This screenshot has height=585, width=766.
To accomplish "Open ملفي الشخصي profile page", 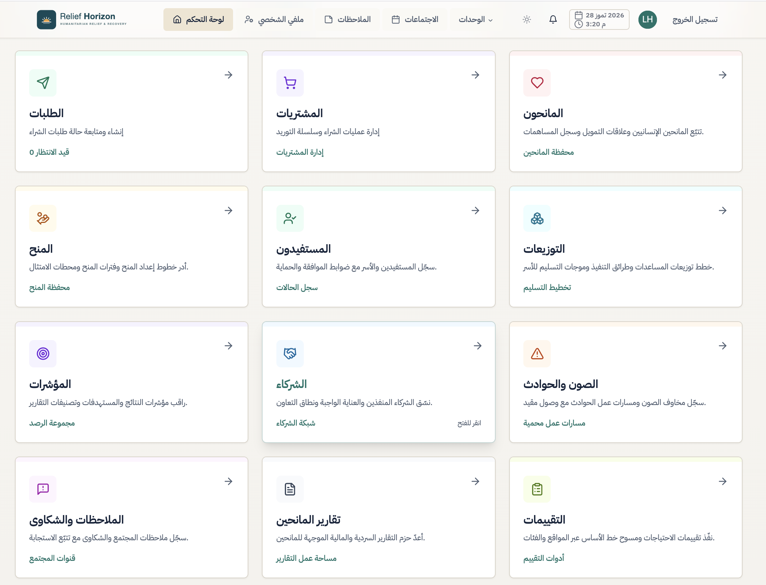I will (x=274, y=20).
